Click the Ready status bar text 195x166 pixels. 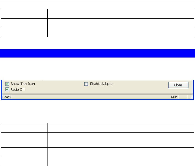pyautogui.click(x=7, y=97)
